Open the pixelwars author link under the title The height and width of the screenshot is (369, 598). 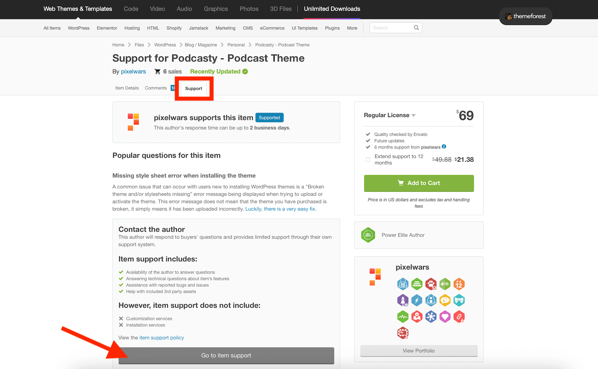pos(133,71)
